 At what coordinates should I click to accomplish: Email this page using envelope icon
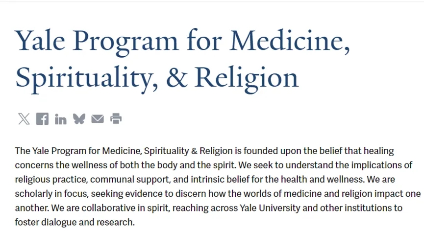point(98,119)
